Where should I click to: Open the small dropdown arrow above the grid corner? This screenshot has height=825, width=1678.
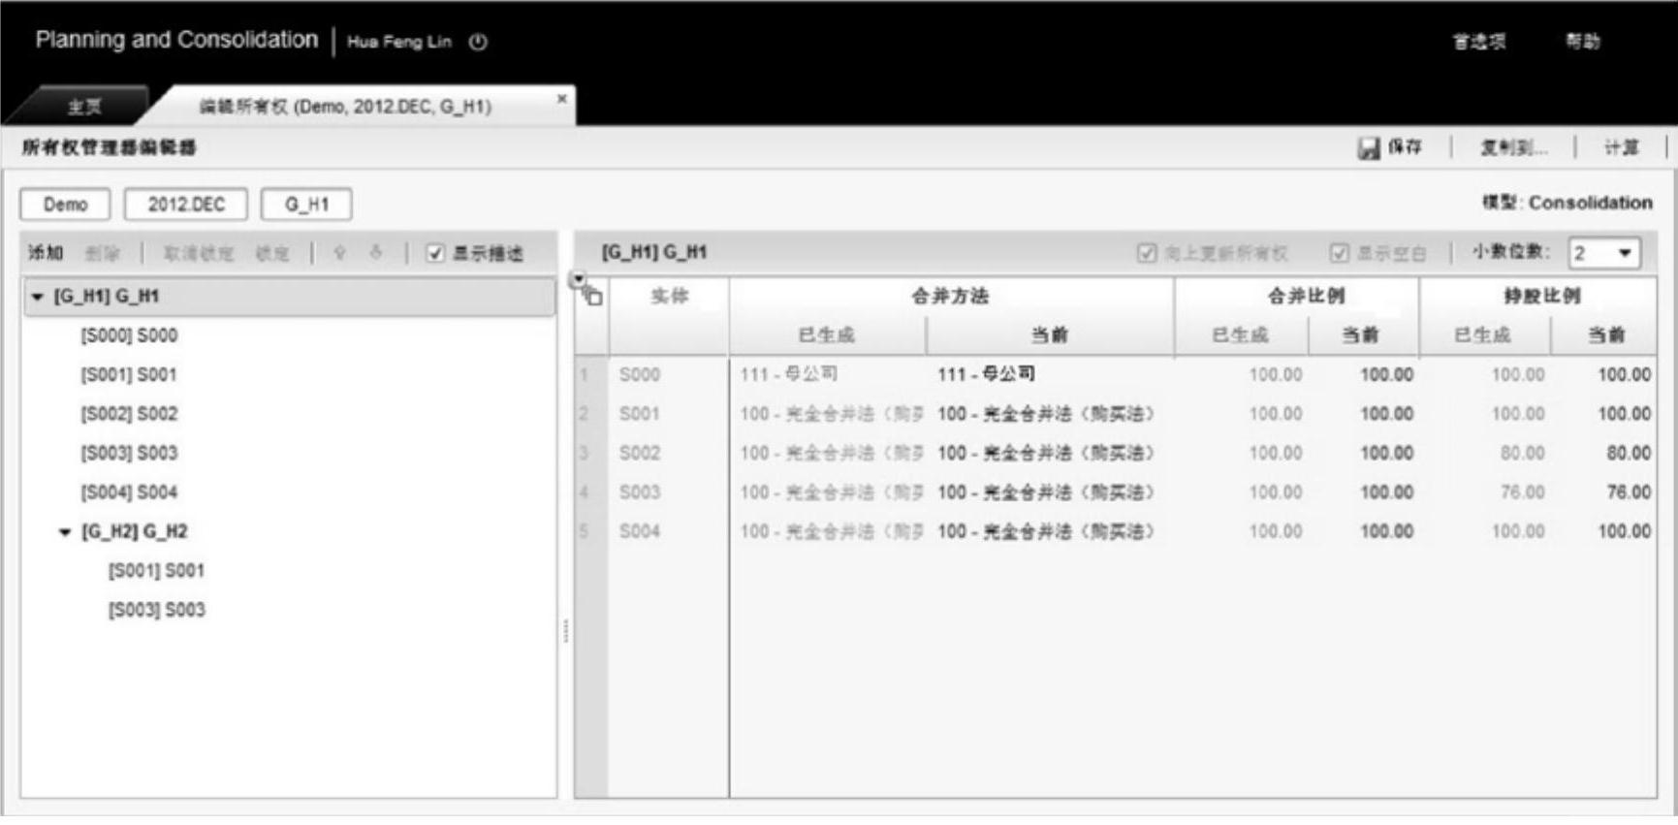pyautogui.click(x=578, y=279)
